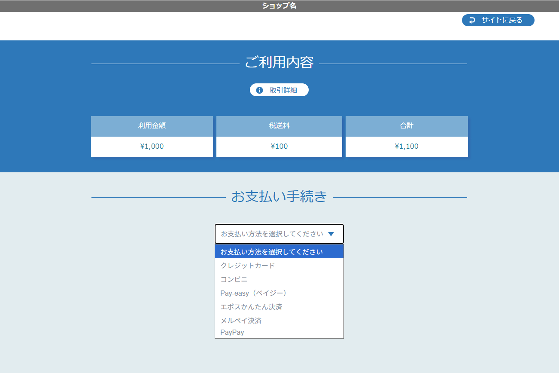559x373 pixels.
Task: Open 取引詳細 transaction details
Action: [283, 90]
